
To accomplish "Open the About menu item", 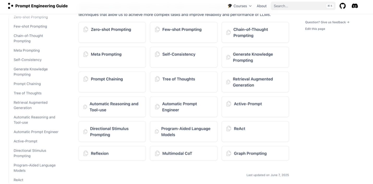I will tap(262, 6).
